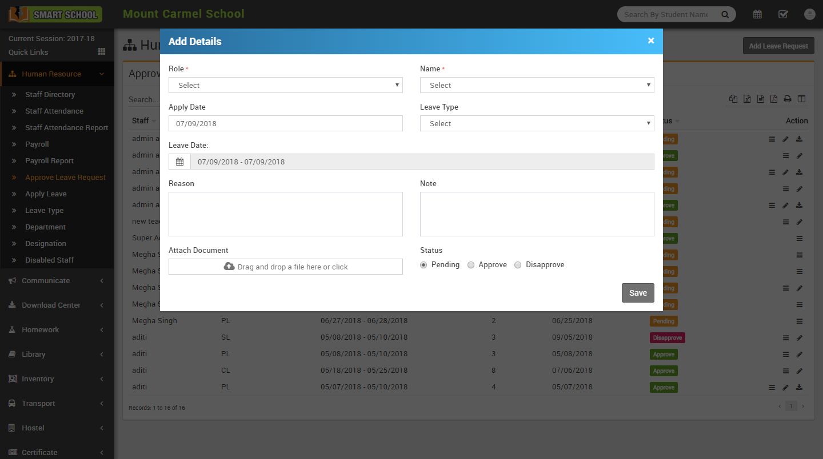Open the Leave Type dropdown
Image resolution: width=823 pixels, height=459 pixels.
[x=537, y=123]
